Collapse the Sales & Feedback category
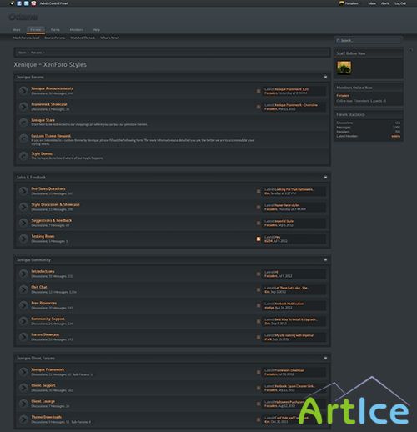Viewport: 417px width, 432px height. click(x=325, y=178)
